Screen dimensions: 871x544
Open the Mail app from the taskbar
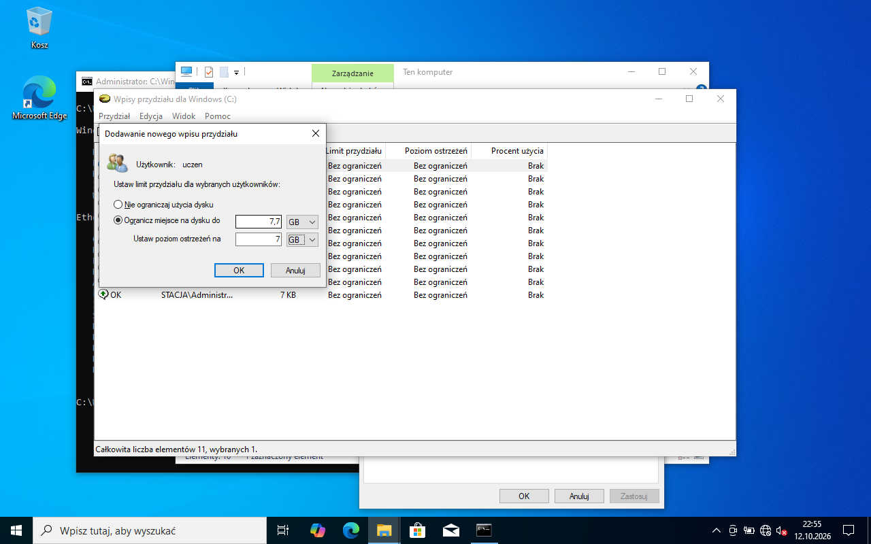(x=451, y=530)
